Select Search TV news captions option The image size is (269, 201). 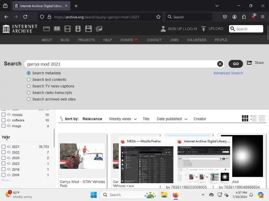click(x=29, y=86)
